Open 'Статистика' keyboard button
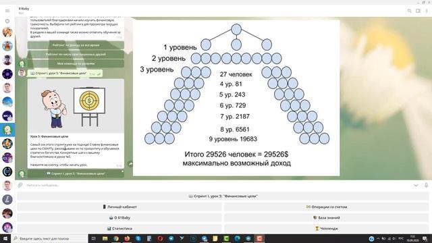 (119, 228)
